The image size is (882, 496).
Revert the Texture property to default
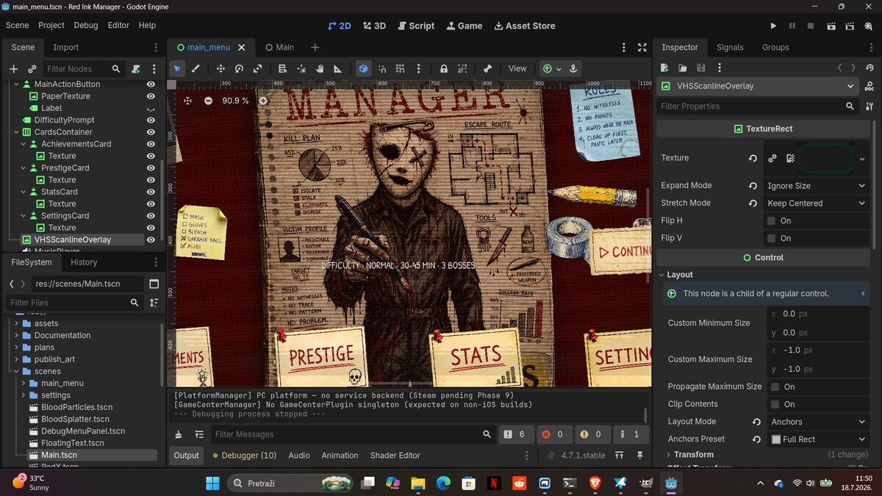coord(753,158)
